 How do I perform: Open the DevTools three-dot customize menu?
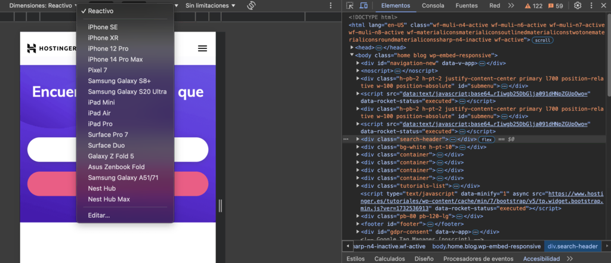point(593,5)
